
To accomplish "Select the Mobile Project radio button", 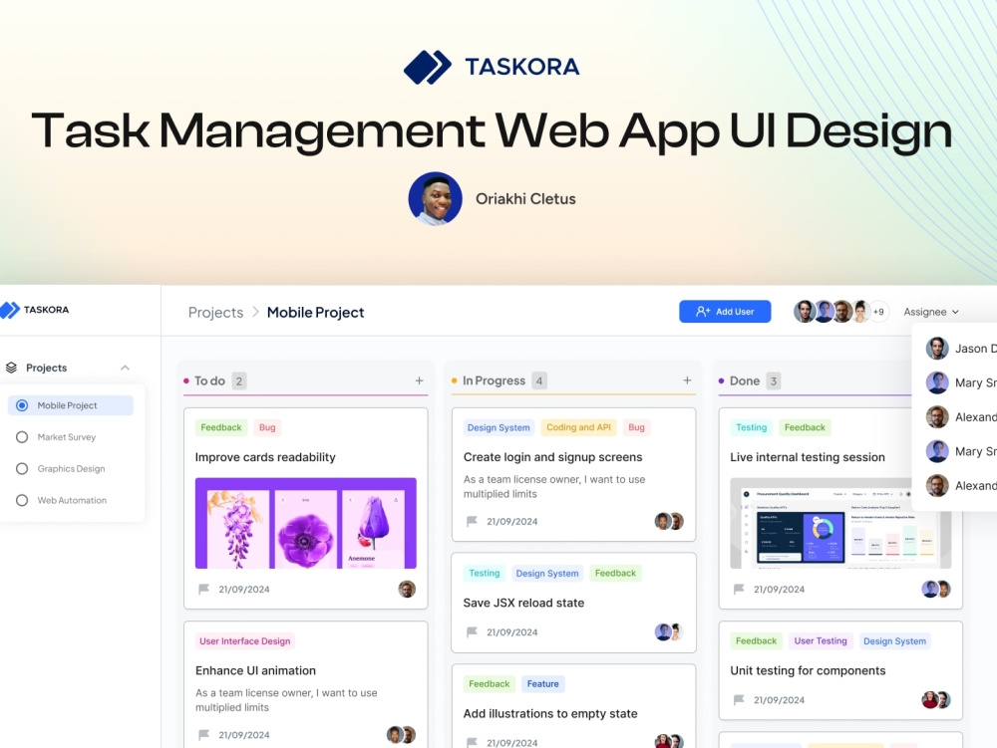I will pos(22,405).
